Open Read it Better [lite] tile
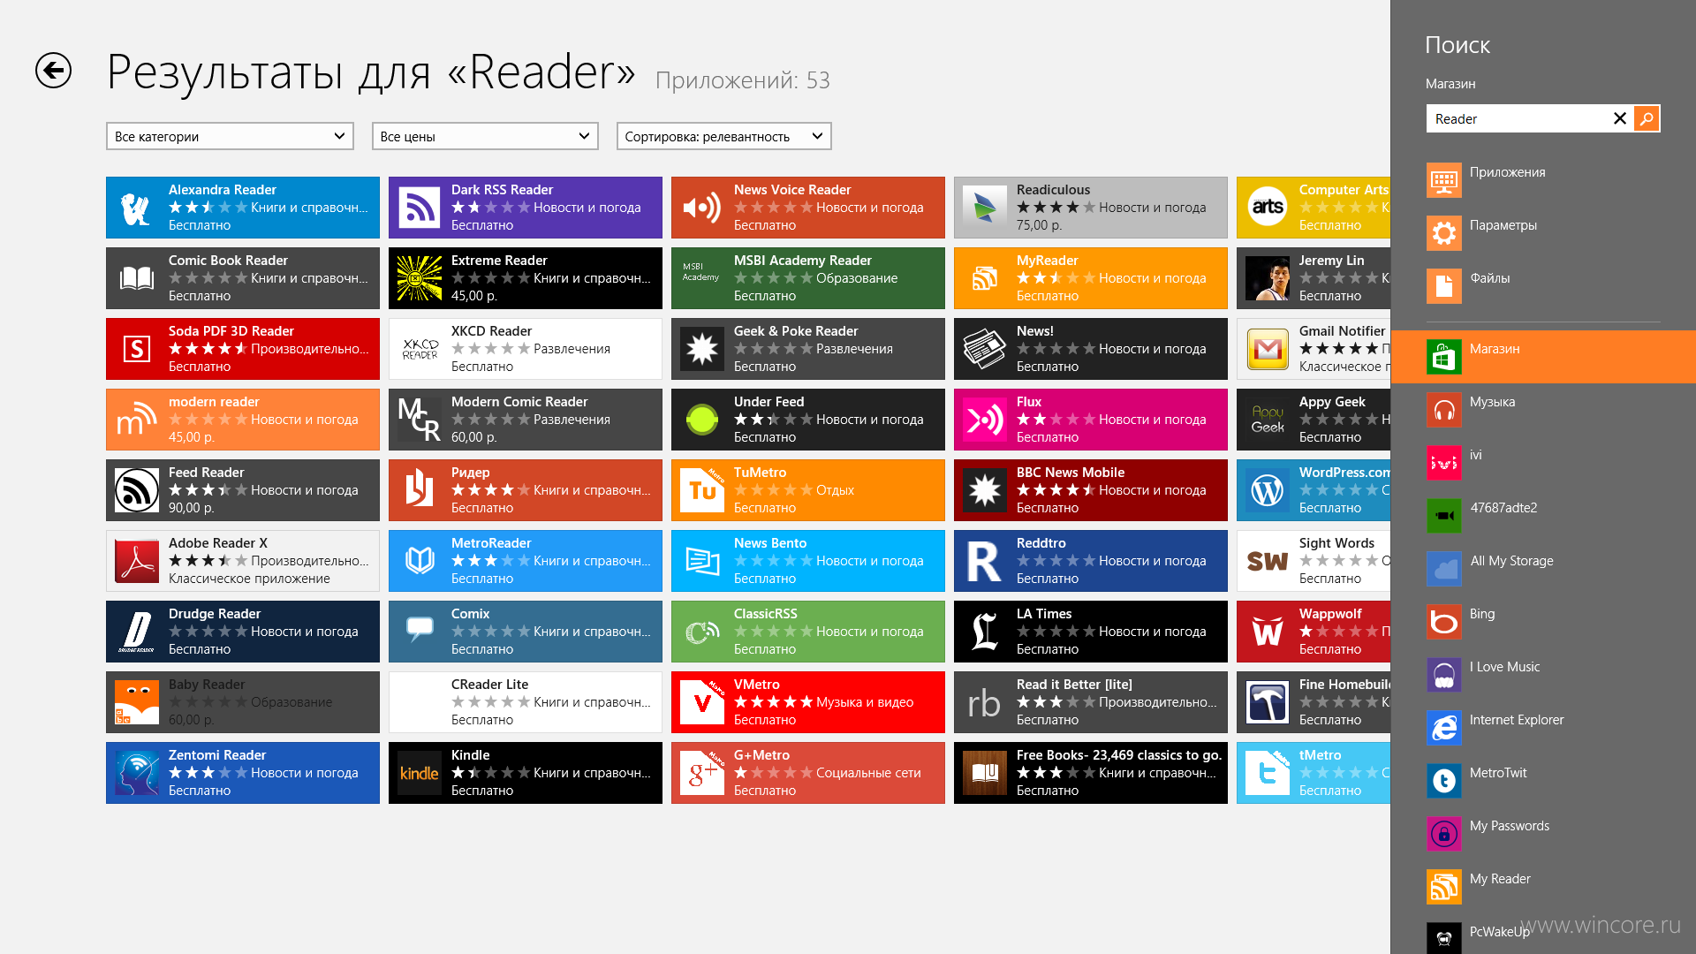This screenshot has height=954, width=1696. point(1091,702)
